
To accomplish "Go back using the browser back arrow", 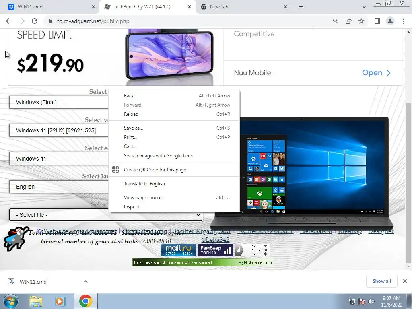I will pyautogui.click(x=9, y=21).
